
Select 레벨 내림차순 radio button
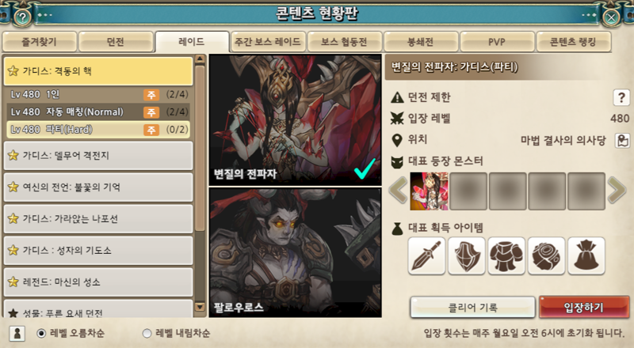pyautogui.click(x=147, y=334)
